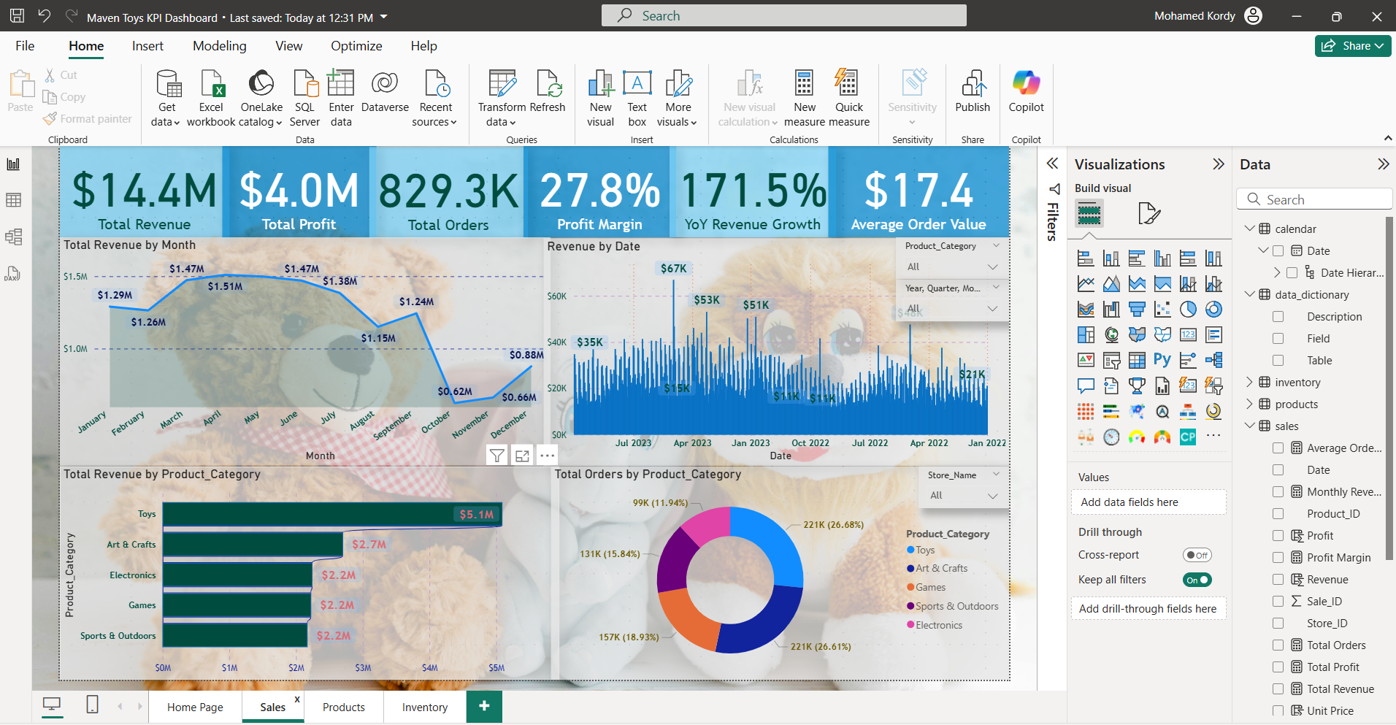
Task: Check the Total Orders field checkbox
Action: click(1278, 645)
